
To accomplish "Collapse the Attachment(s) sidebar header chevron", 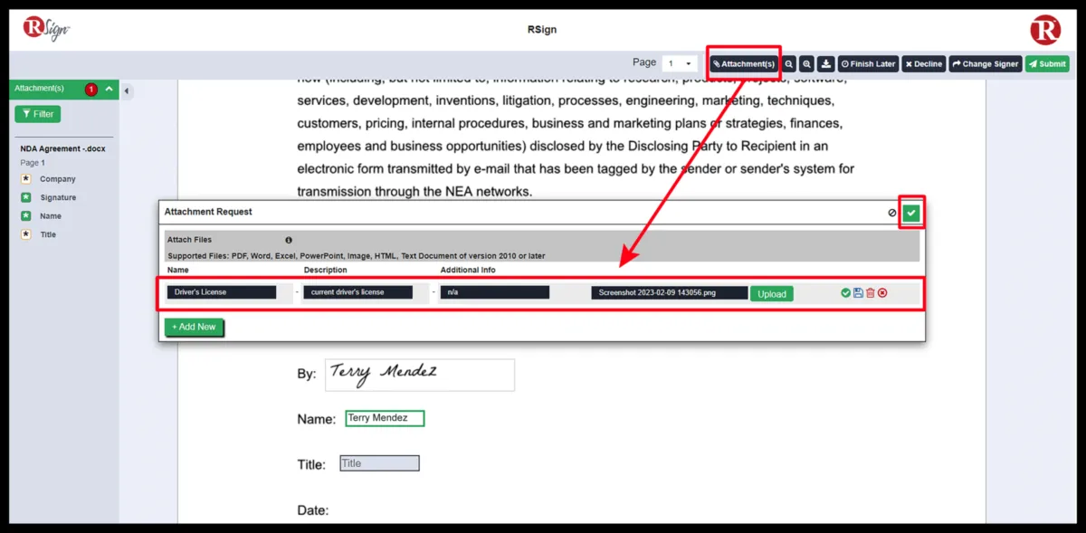I will click(x=109, y=89).
